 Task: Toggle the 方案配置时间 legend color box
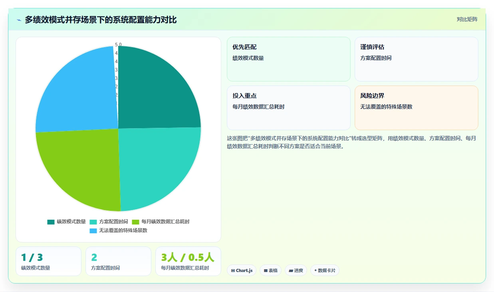93,222
